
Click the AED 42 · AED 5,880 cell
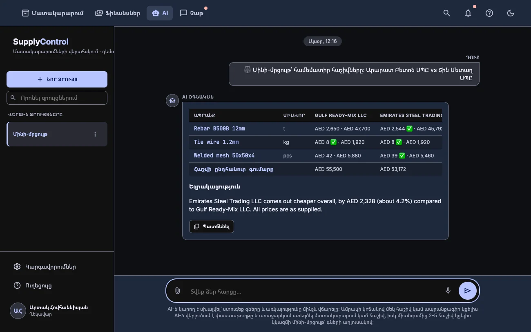(x=338, y=156)
